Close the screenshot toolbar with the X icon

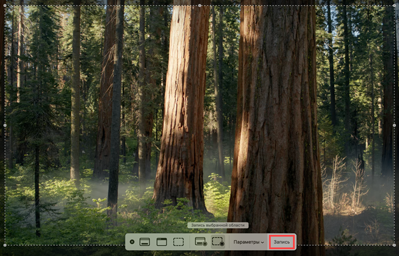pyautogui.click(x=132, y=242)
